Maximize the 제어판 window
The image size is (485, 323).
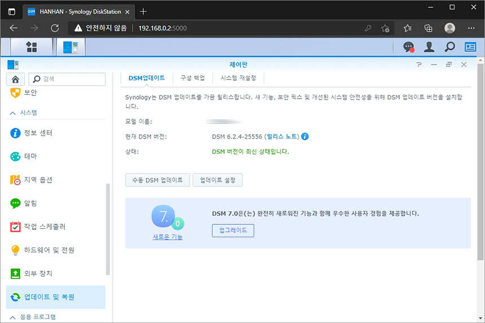point(449,65)
